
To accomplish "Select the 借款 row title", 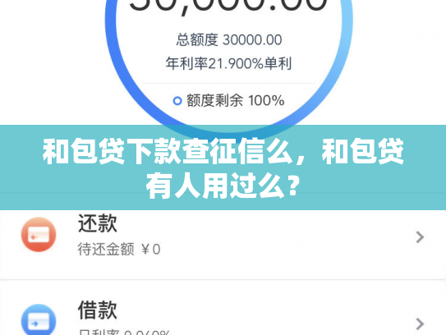I will point(98,310).
